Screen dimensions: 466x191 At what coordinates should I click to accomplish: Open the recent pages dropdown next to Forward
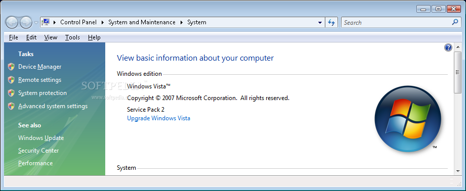click(x=36, y=23)
